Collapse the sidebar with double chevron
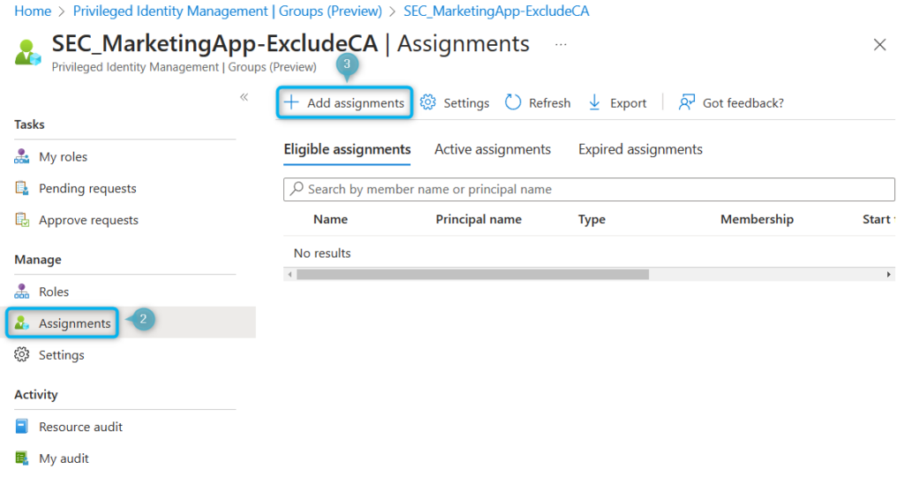Screen dimensions: 904x492 click(244, 97)
